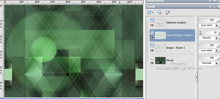Hide the Sfondo layer using eye icon
Image resolution: width=220 pixels, height=99 pixels.
tap(152, 63)
